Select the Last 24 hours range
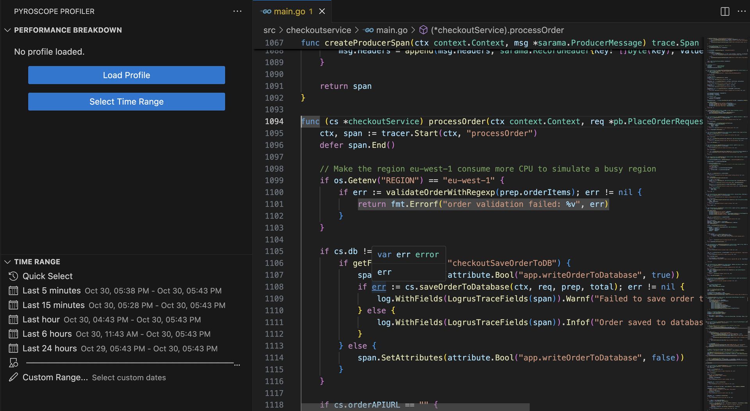Viewport: 750px width, 411px height. point(50,348)
